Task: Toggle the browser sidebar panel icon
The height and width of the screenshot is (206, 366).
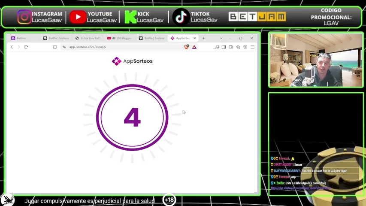Action: 224,47
